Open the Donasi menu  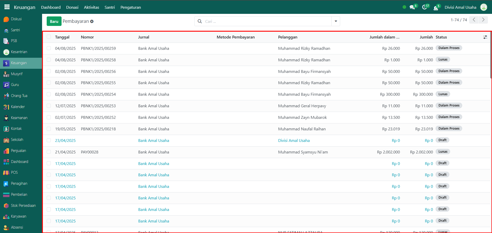pyautogui.click(x=72, y=7)
